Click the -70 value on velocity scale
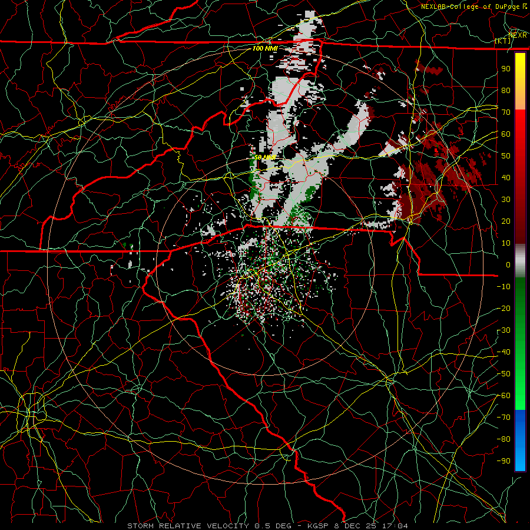The height and width of the screenshot is (530, 530). tap(503, 418)
